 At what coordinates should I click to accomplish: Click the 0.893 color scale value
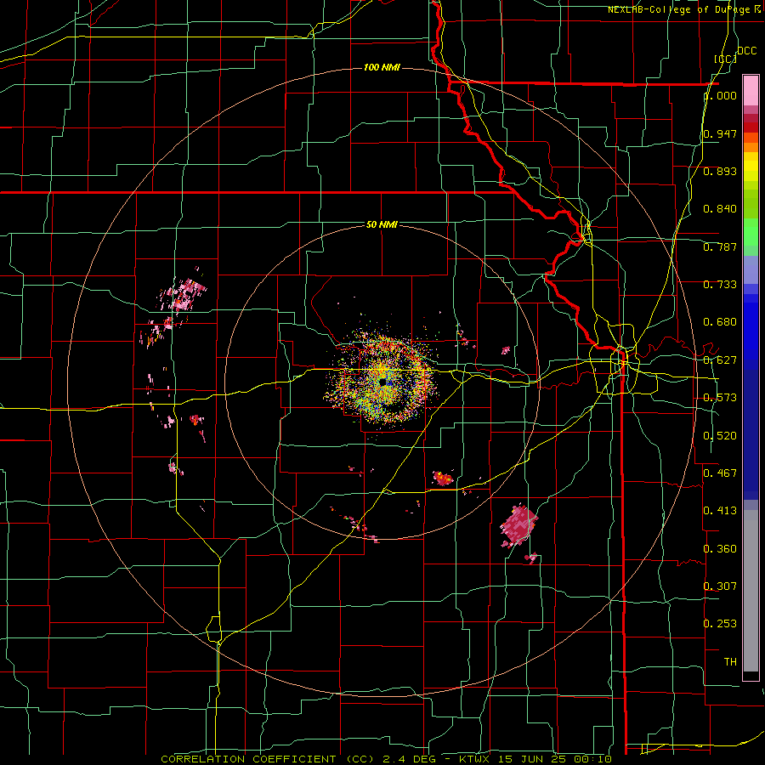click(720, 171)
